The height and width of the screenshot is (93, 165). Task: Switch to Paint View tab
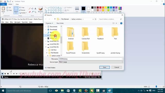click(17, 4)
